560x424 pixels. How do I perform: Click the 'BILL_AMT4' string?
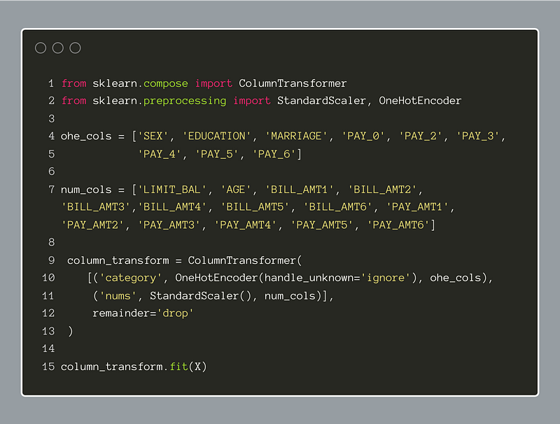(x=171, y=207)
